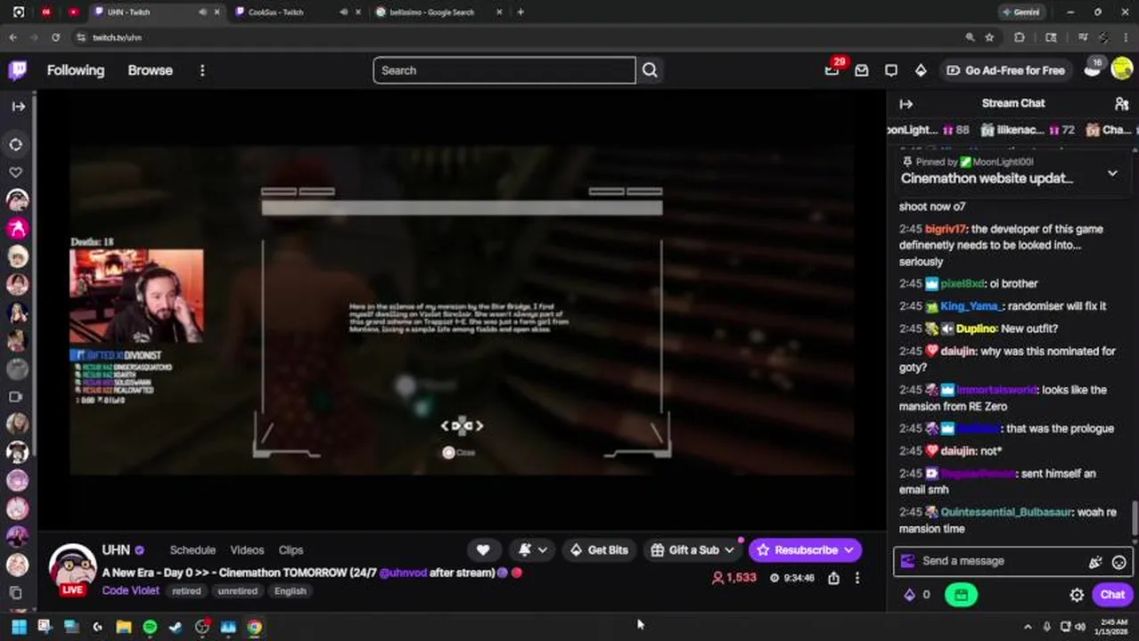Open UHN's Videos tab
Viewport: 1139px width, 641px height.
click(x=247, y=550)
